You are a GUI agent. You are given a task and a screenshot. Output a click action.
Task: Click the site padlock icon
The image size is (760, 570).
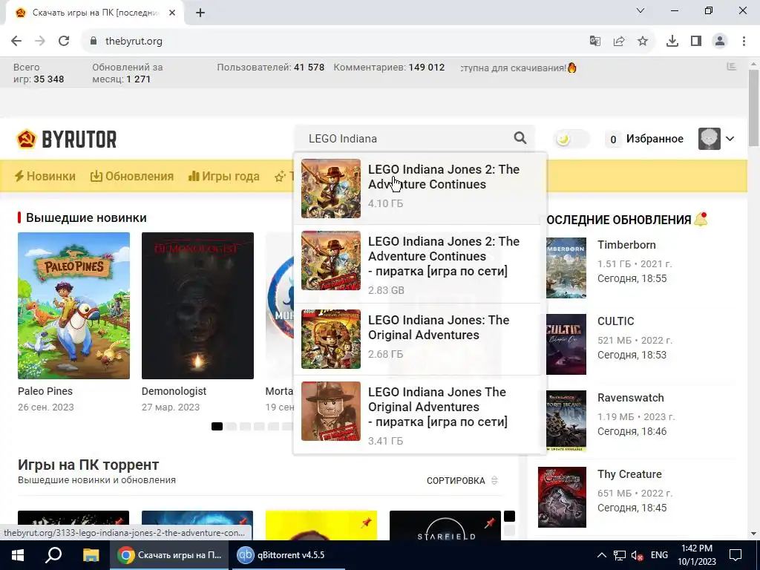94,41
